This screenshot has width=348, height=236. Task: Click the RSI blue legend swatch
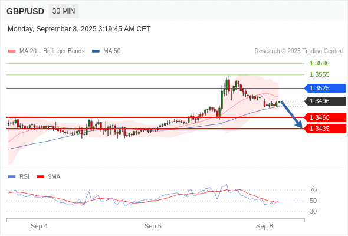[12, 177]
